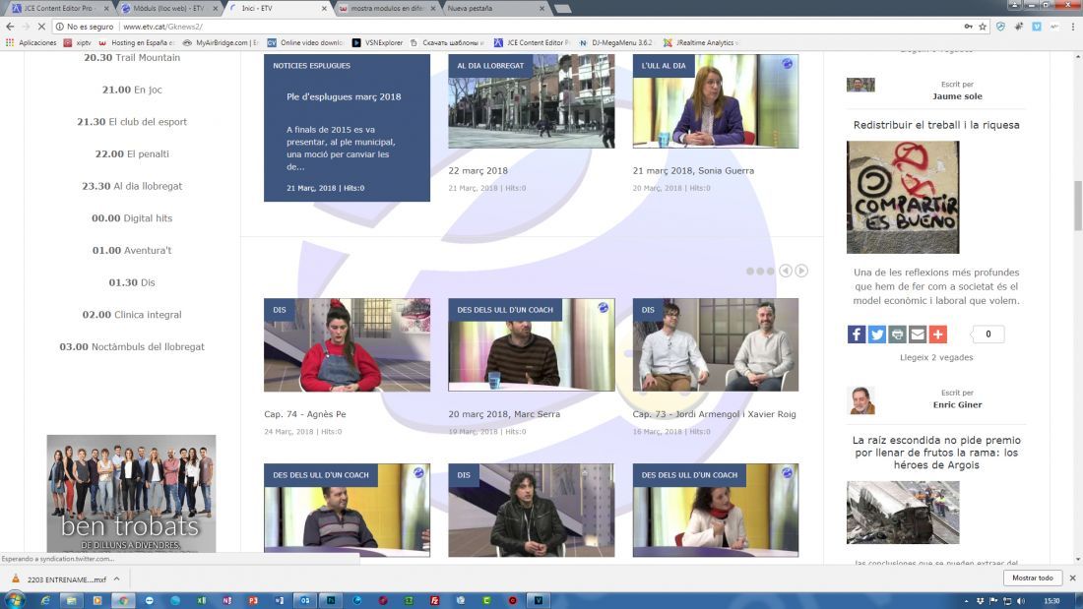
Task: Open the 2203 ENTRENAME downloaded file
Action: pos(59,579)
